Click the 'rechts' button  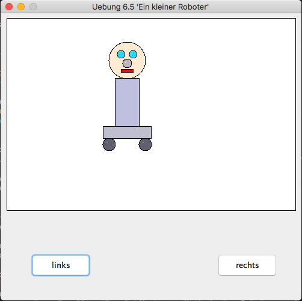pos(247,265)
